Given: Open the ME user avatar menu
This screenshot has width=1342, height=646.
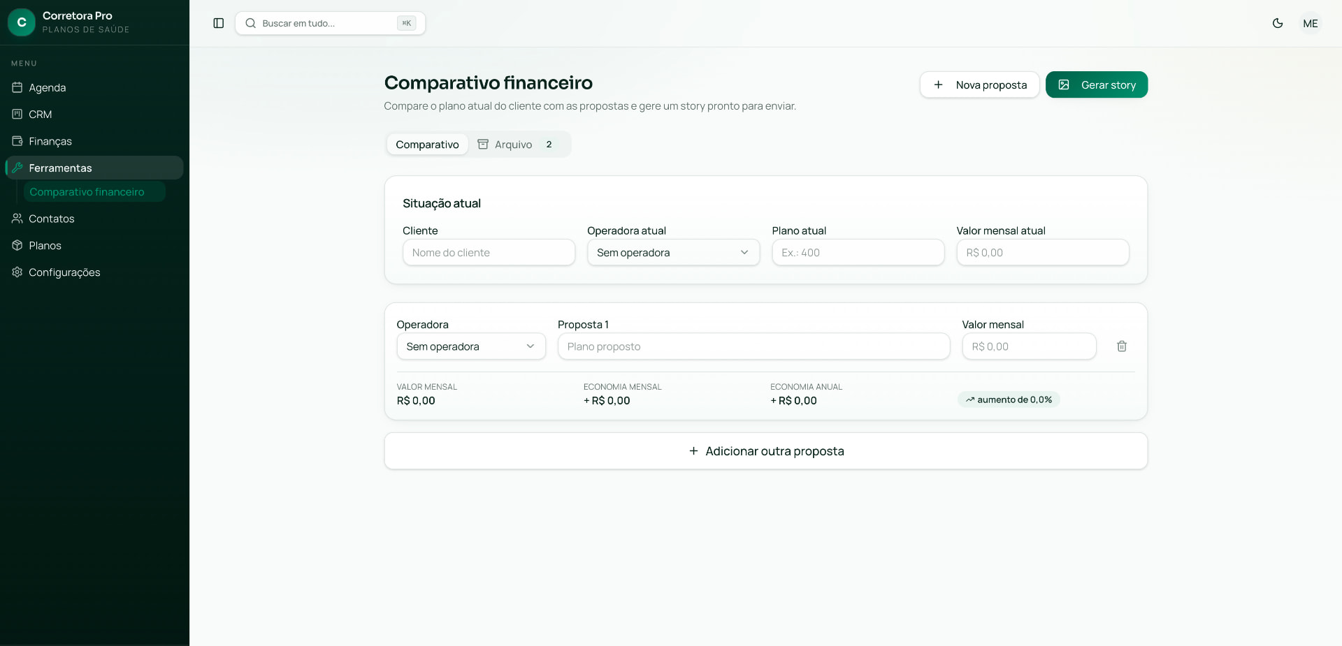Looking at the screenshot, I should pos(1311,23).
